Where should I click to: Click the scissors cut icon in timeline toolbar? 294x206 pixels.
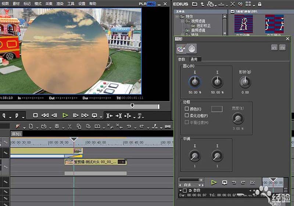coord(69,127)
